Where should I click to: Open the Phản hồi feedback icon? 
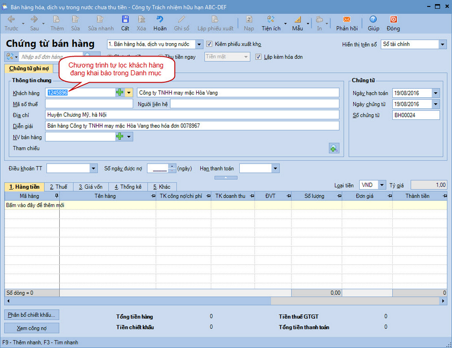coord(347,19)
